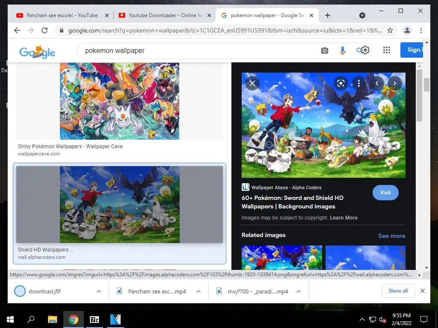Open the Shiny Pokémon Wallpapers thumbnail
This screenshot has height=328, width=438.
(120, 101)
